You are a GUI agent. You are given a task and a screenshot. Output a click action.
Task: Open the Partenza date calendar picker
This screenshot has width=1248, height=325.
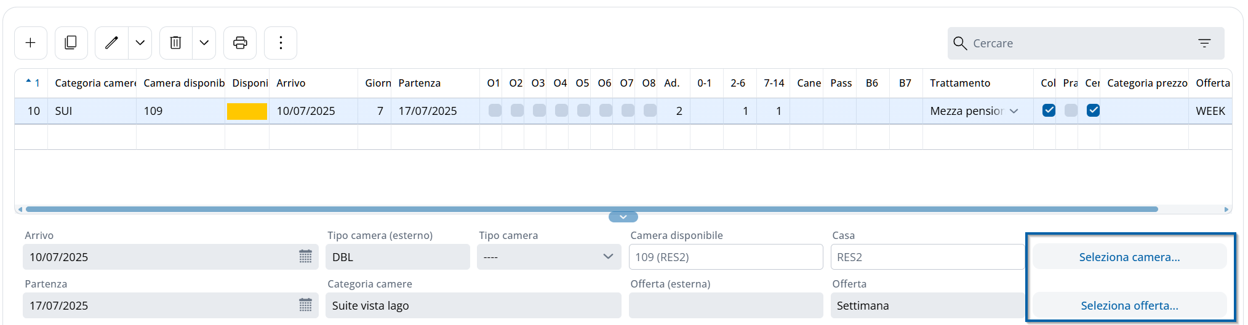point(305,305)
